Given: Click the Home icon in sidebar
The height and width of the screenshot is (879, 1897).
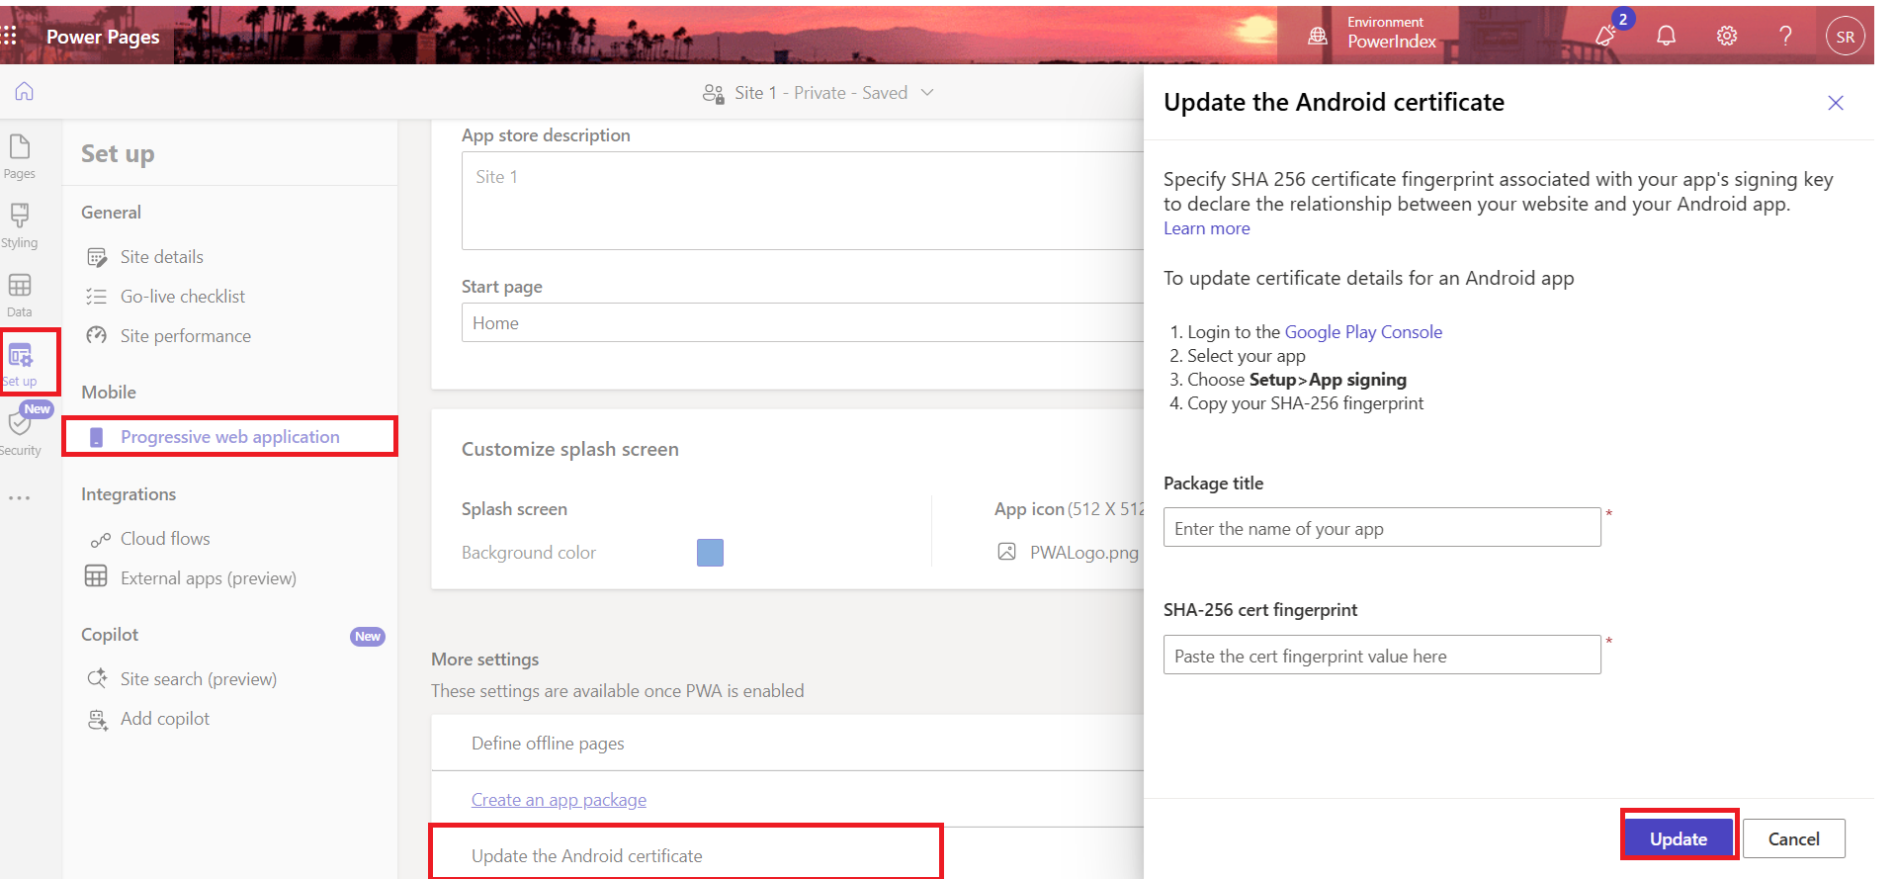Looking at the screenshot, I should point(24,92).
